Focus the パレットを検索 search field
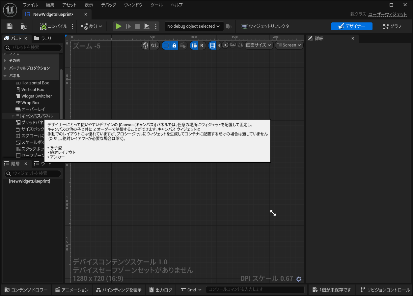Screen dimensions: 413x296 click(x=33, y=47)
